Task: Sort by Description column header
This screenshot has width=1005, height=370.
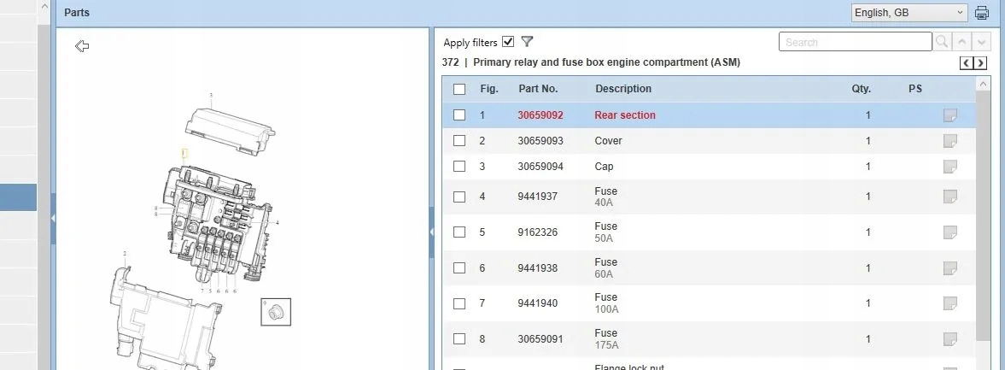Action: tap(623, 89)
